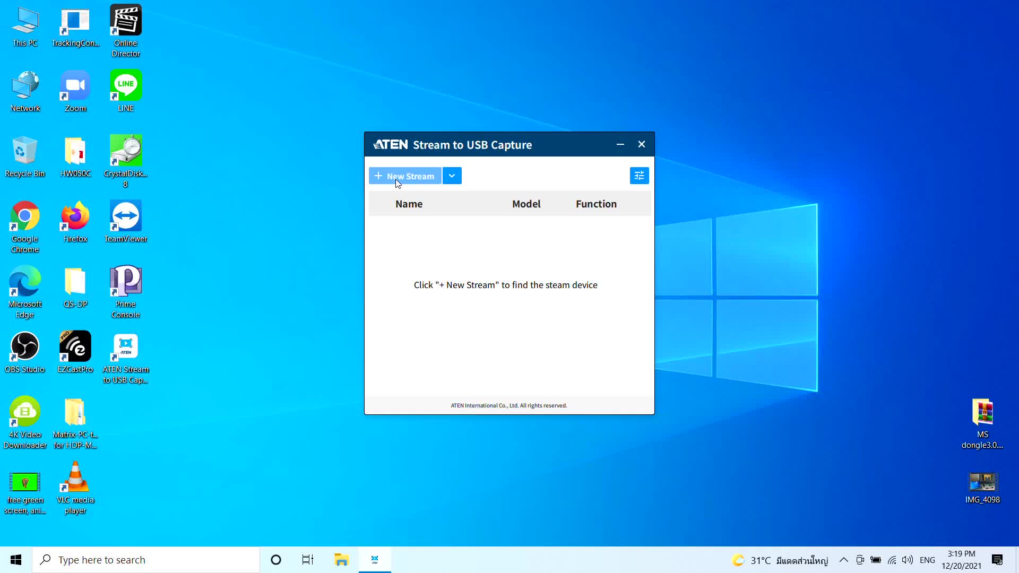Screen dimensions: 1019x573
Task: Select the QS-DP folder
Action: pyautogui.click(x=75, y=288)
